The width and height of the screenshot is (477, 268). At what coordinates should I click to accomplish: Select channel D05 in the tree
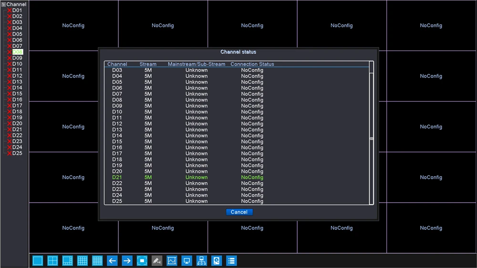pyautogui.click(x=17, y=34)
